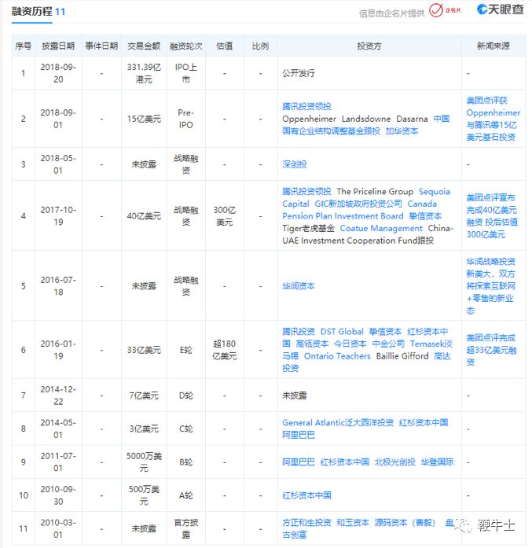Open General Atlantic泛大西洋投资 link

point(338,422)
